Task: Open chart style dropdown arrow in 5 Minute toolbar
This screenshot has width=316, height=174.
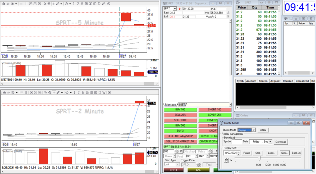Action: (16, 4)
